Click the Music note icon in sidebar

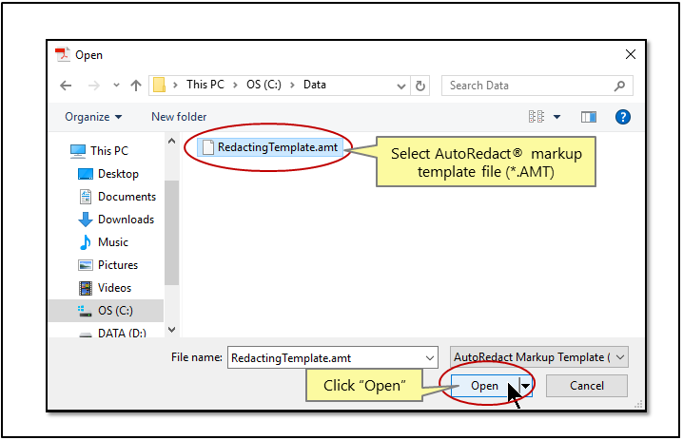point(86,242)
